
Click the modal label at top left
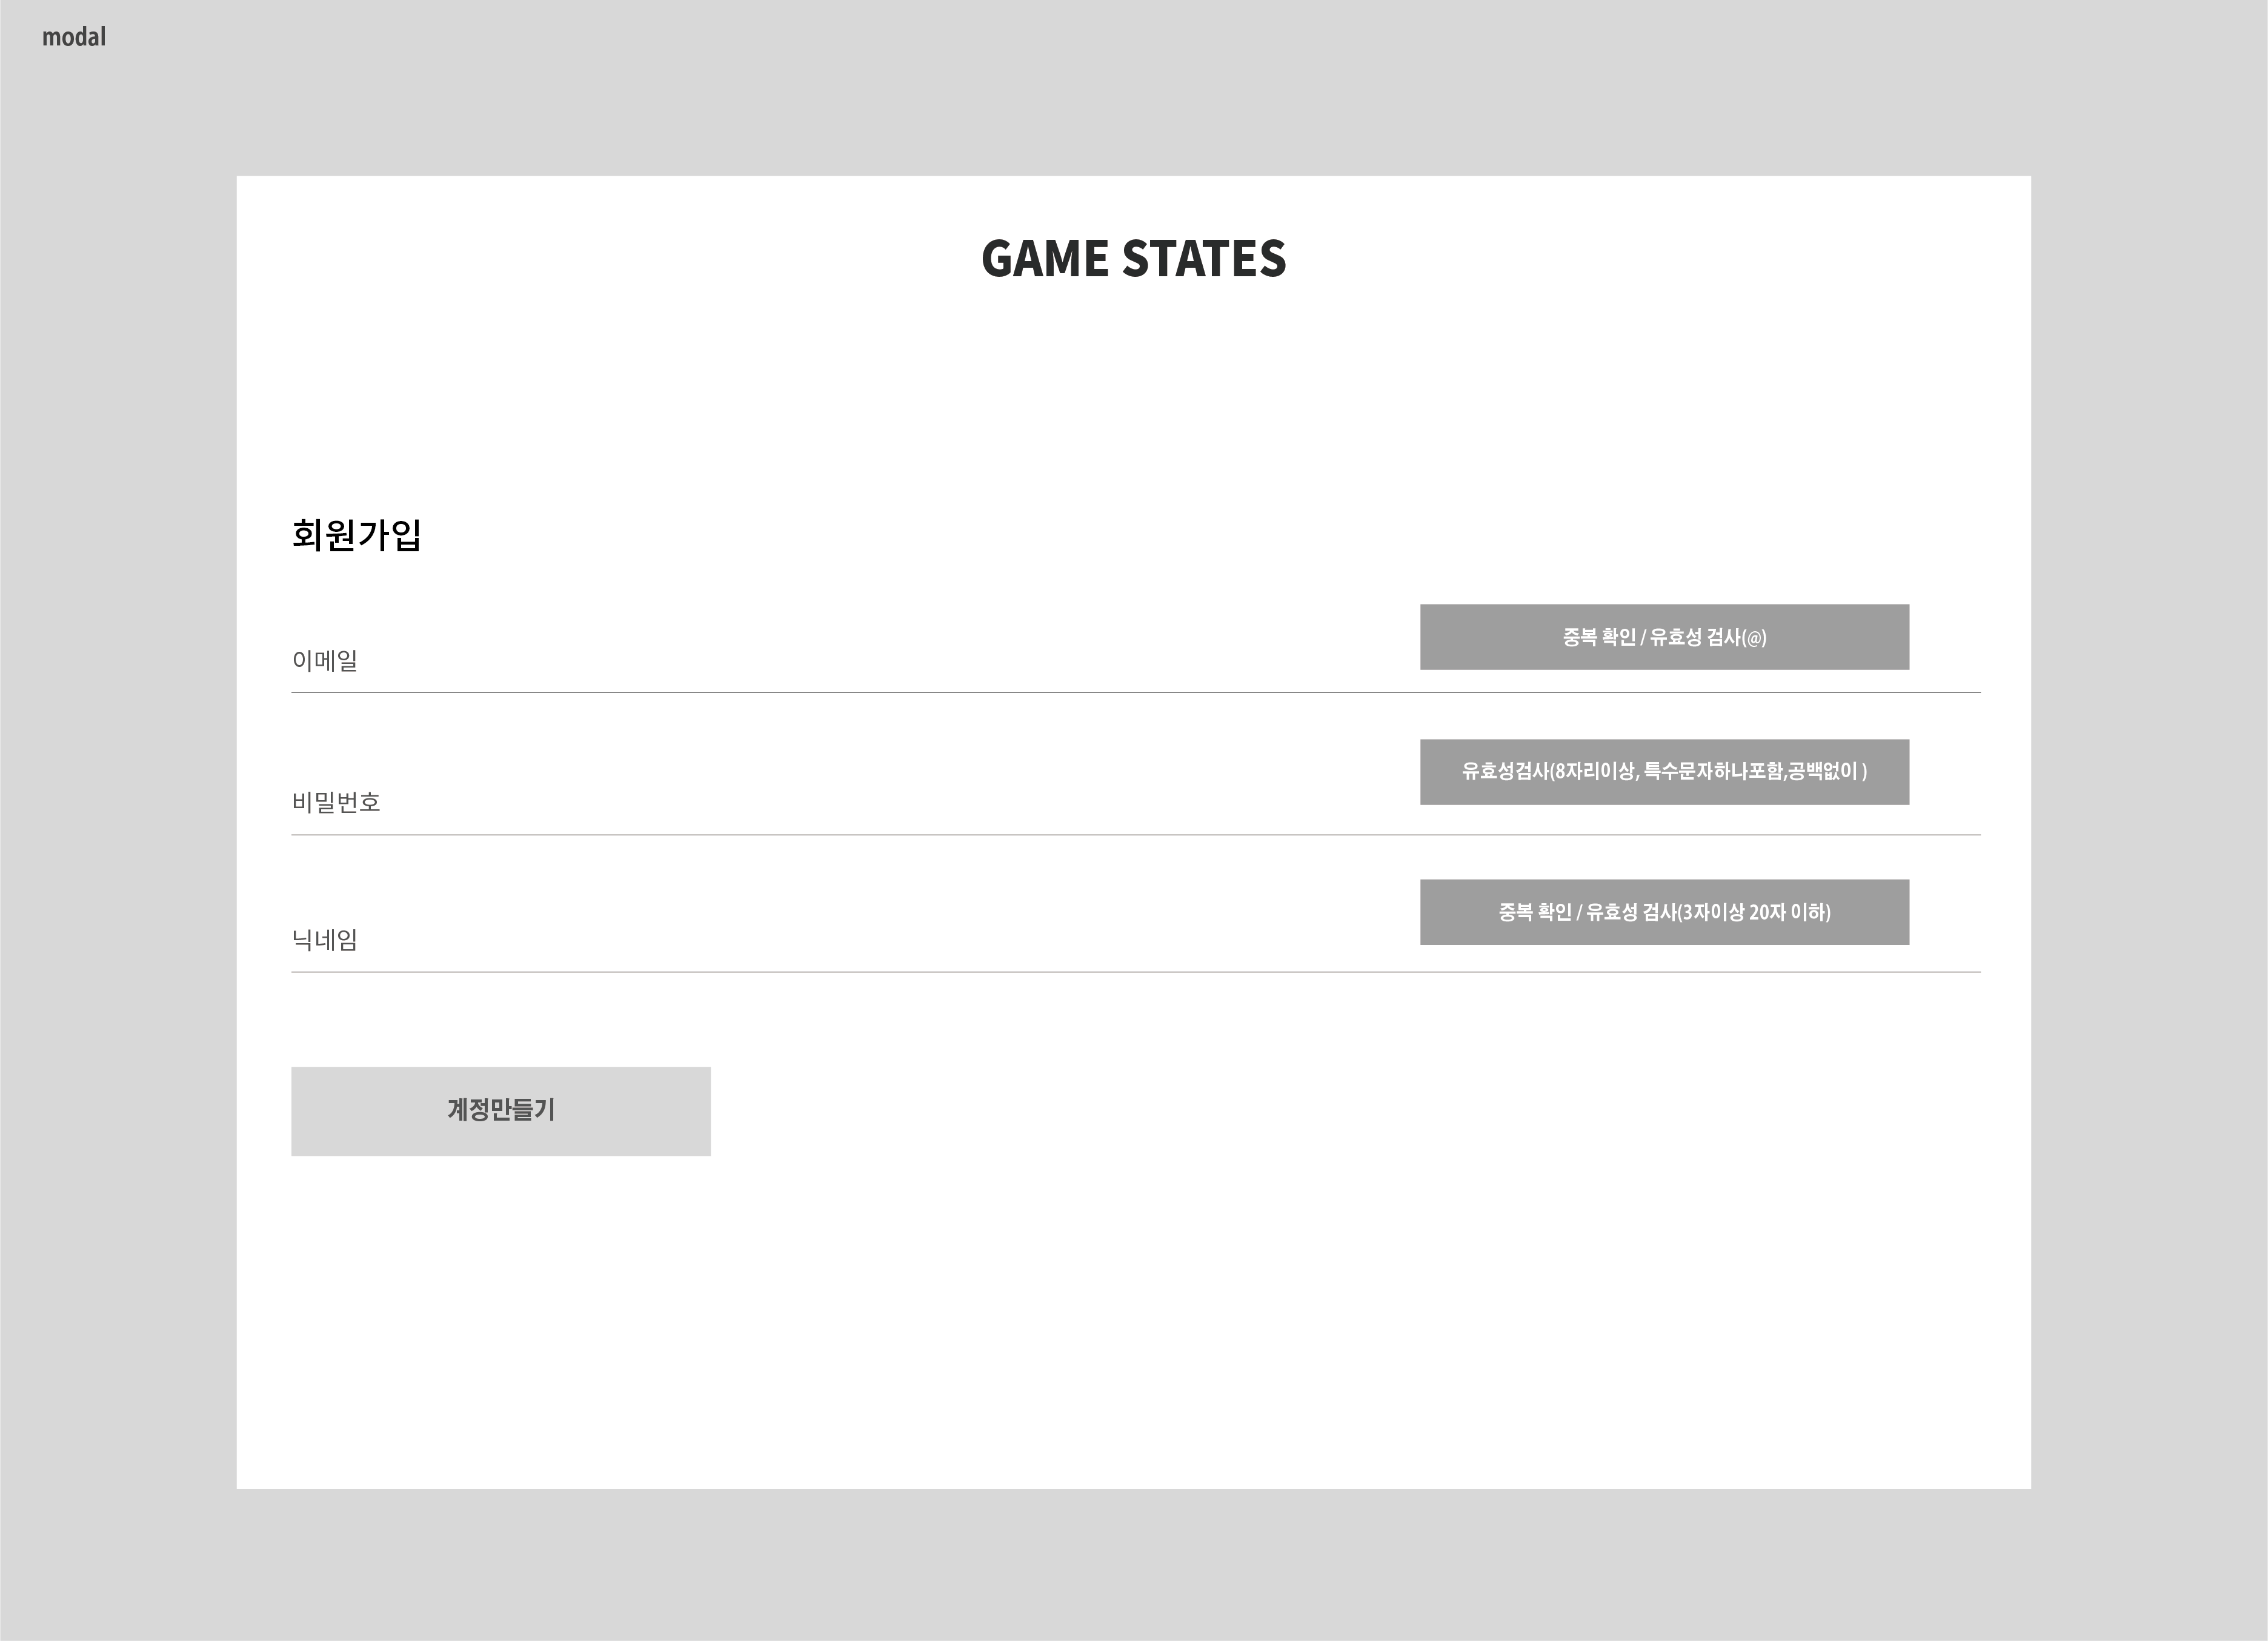[x=73, y=37]
